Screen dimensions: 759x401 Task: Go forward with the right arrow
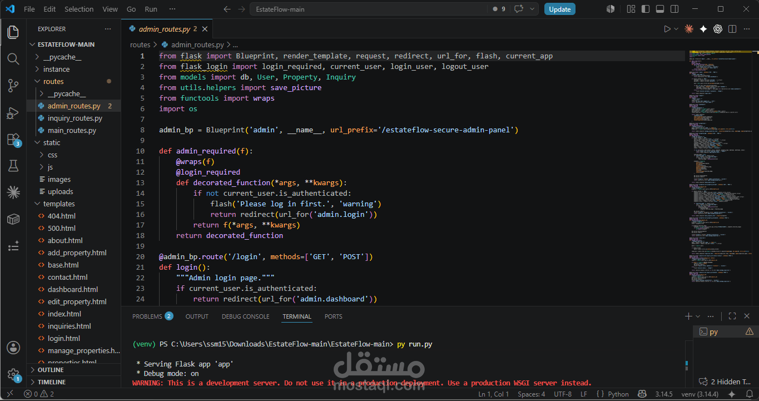[x=241, y=9]
